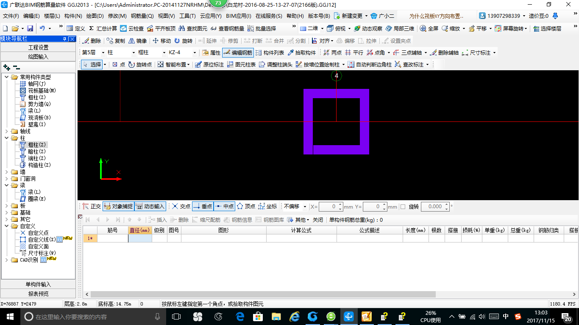This screenshot has height=325, width=579.
Task: Select 平行 parallel axis tool
Action: point(354,53)
